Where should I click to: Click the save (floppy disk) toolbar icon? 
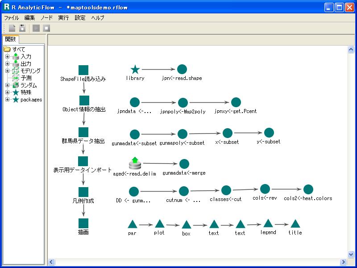click(22, 28)
